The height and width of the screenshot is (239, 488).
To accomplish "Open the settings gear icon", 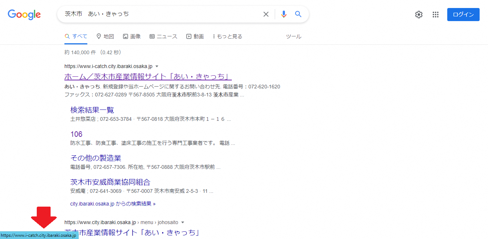I will [x=419, y=15].
